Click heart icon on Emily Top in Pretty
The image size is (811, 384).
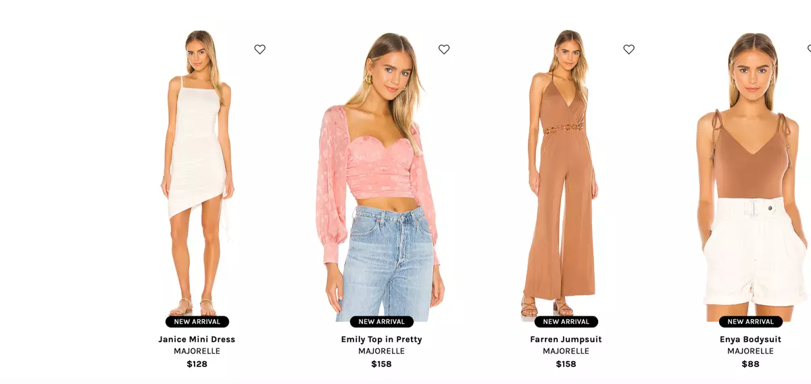(x=444, y=49)
